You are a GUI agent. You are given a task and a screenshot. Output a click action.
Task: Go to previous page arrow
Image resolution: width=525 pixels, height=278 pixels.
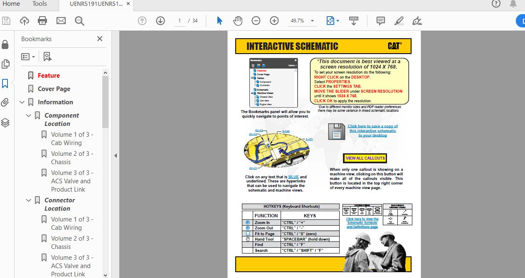[142, 21]
